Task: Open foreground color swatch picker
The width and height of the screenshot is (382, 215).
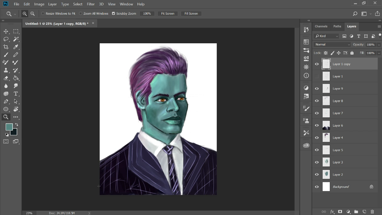Action: pyautogui.click(x=9, y=127)
